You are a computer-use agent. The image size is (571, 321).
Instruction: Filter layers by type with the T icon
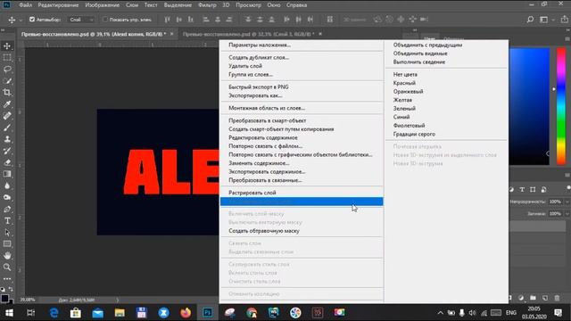click(x=522, y=190)
